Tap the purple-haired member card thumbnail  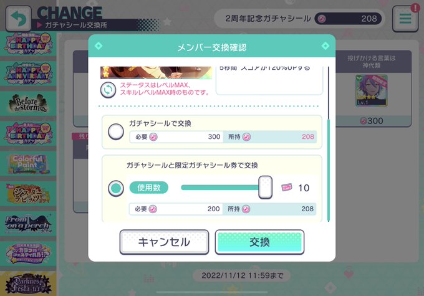pos(372,90)
